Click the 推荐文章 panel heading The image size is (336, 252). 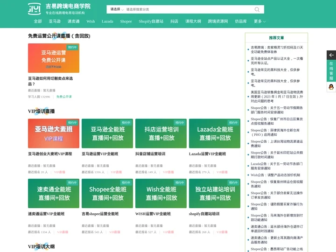(x=276, y=38)
